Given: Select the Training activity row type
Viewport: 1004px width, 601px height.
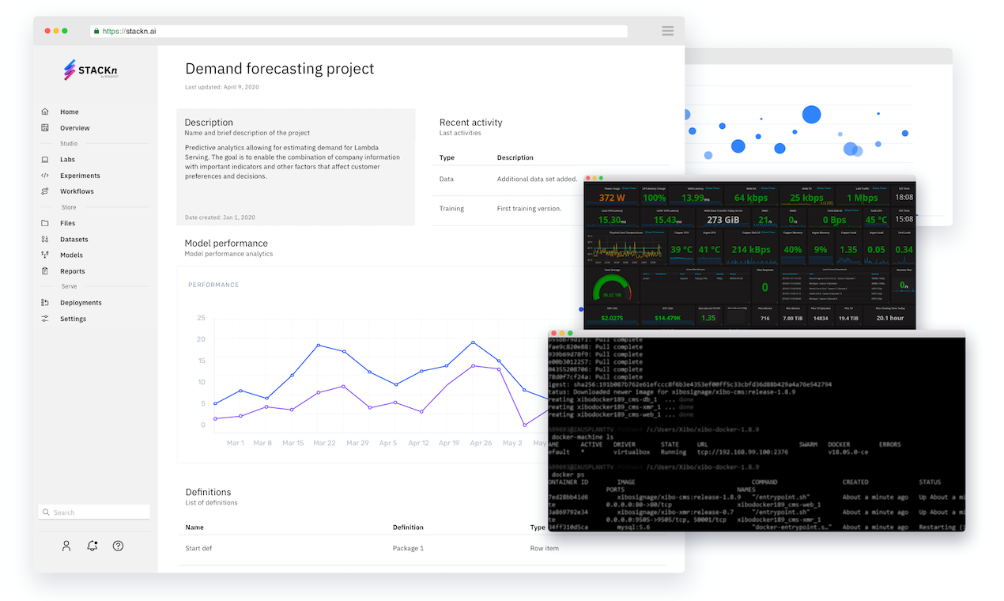Looking at the screenshot, I should (451, 209).
